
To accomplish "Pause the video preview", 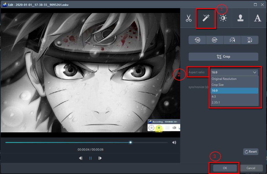I will [90, 158].
